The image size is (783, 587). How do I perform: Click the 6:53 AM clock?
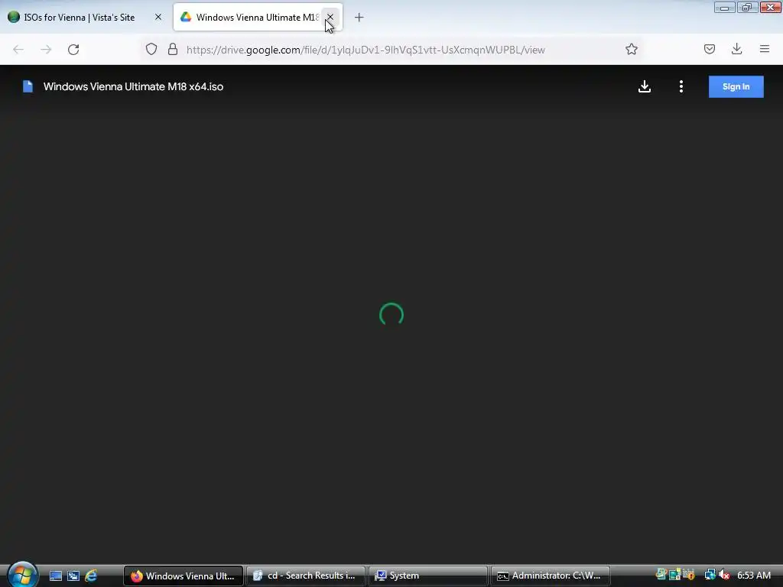pyautogui.click(x=753, y=576)
